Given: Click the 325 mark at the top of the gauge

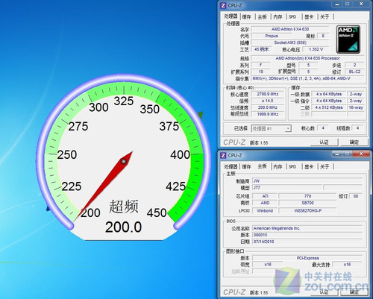Looking at the screenshot, I should (124, 101).
